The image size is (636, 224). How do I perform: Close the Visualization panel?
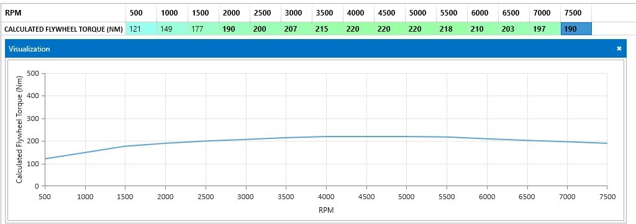pos(619,48)
